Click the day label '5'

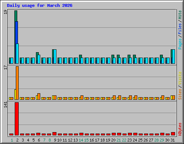tap(33, 140)
